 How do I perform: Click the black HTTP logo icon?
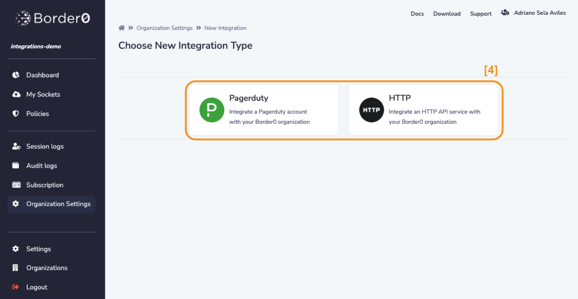pyautogui.click(x=371, y=110)
